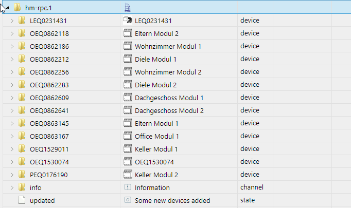Expand the PEQ0176190 tree node
Image resolution: width=351 pixels, height=208 pixels.
(x=12, y=175)
